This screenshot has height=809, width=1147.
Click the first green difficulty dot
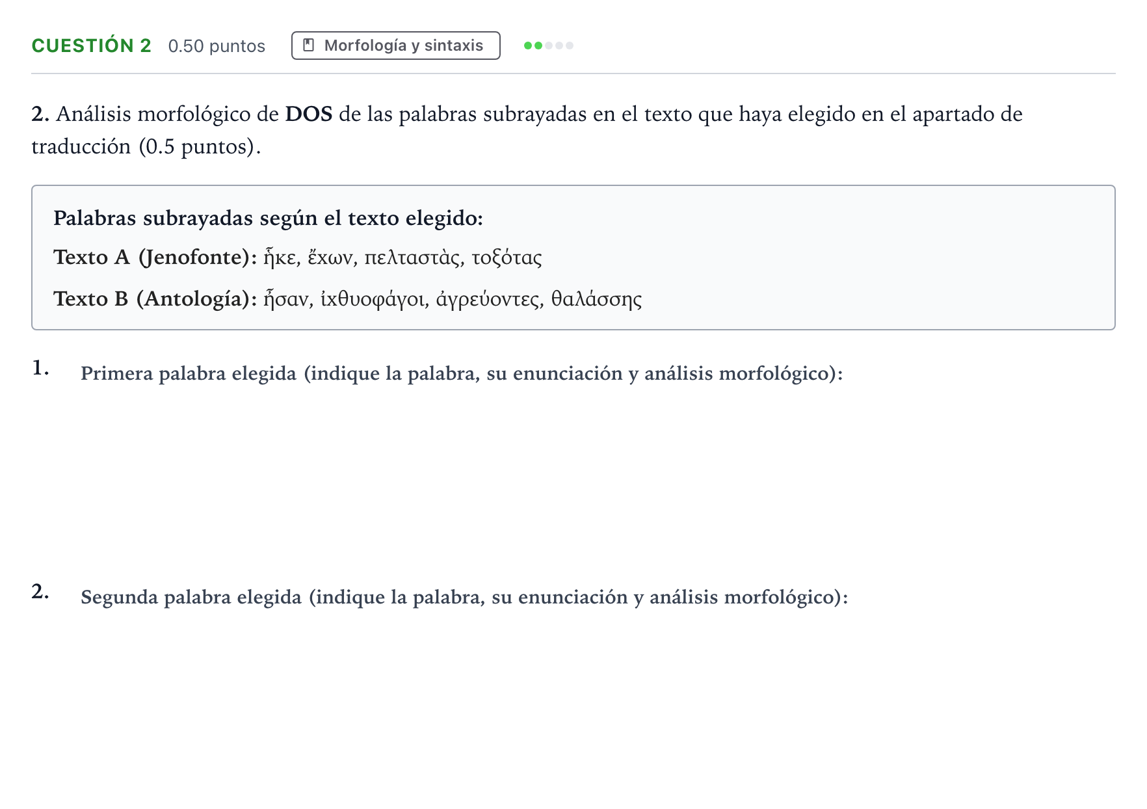pyautogui.click(x=528, y=46)
